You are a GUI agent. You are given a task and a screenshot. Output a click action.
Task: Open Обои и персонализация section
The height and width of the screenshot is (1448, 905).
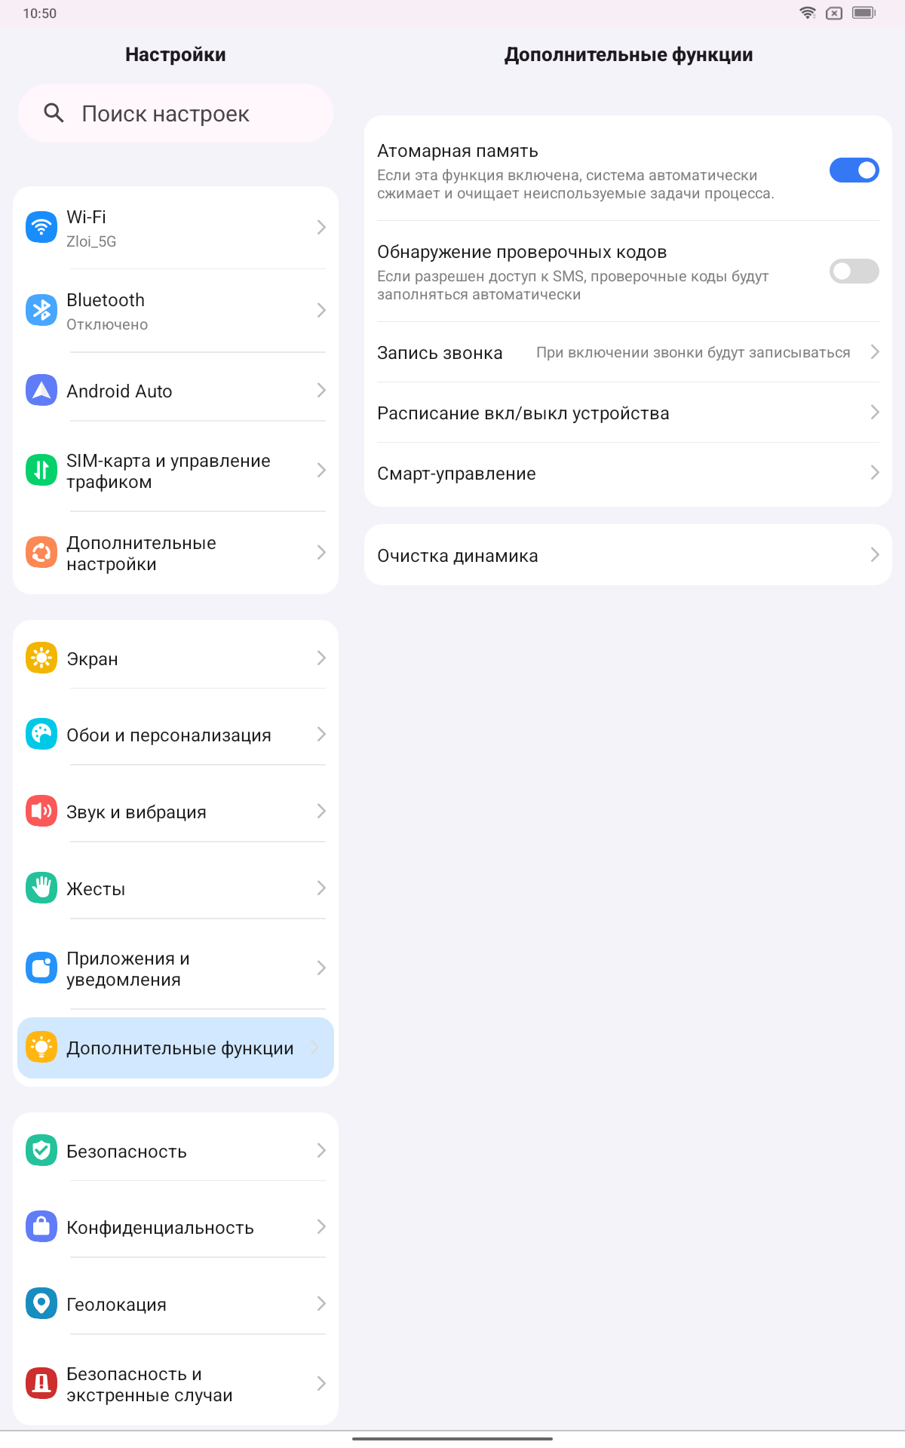(176, 735)
